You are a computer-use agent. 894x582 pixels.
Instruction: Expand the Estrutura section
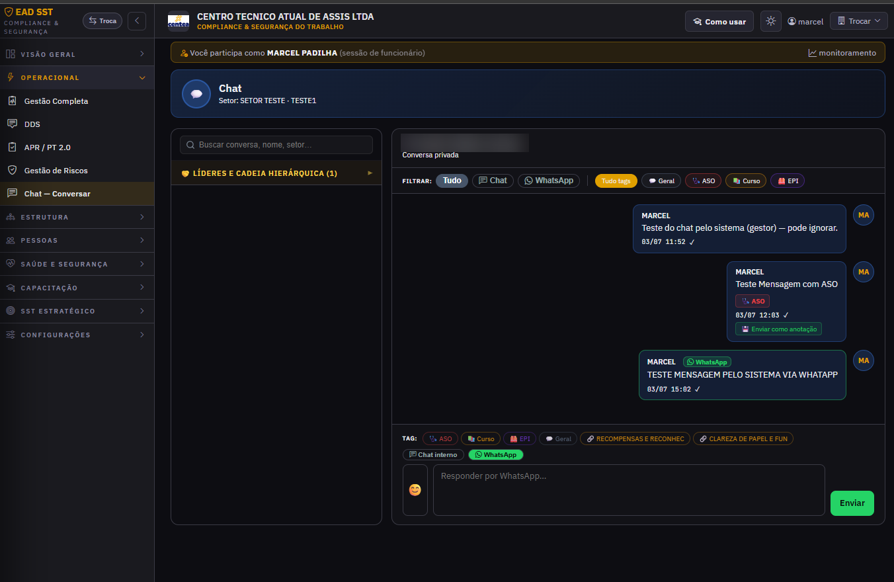click(77, 217)
